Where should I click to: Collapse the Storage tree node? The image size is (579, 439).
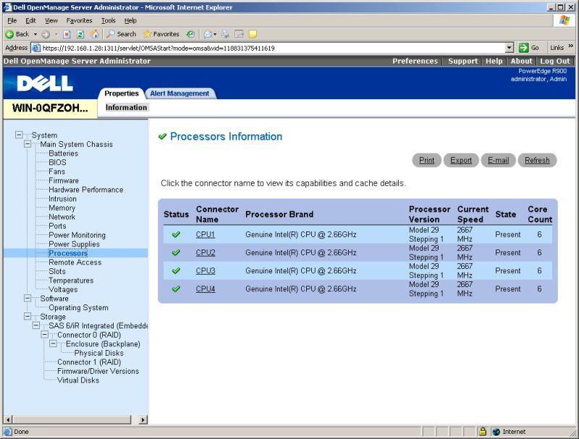[28, 316]
